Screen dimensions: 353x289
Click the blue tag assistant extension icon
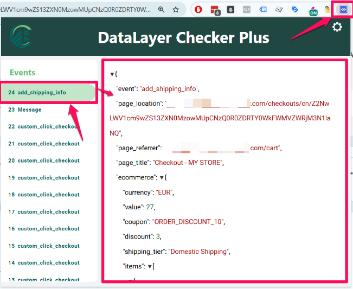263,9
